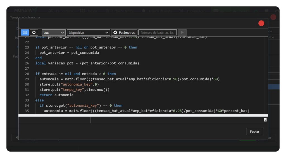Viewport: 286px width, 158px height.
Task: Click line 31 store.put("tempo_key",time.now())
Action: (74, 89)
